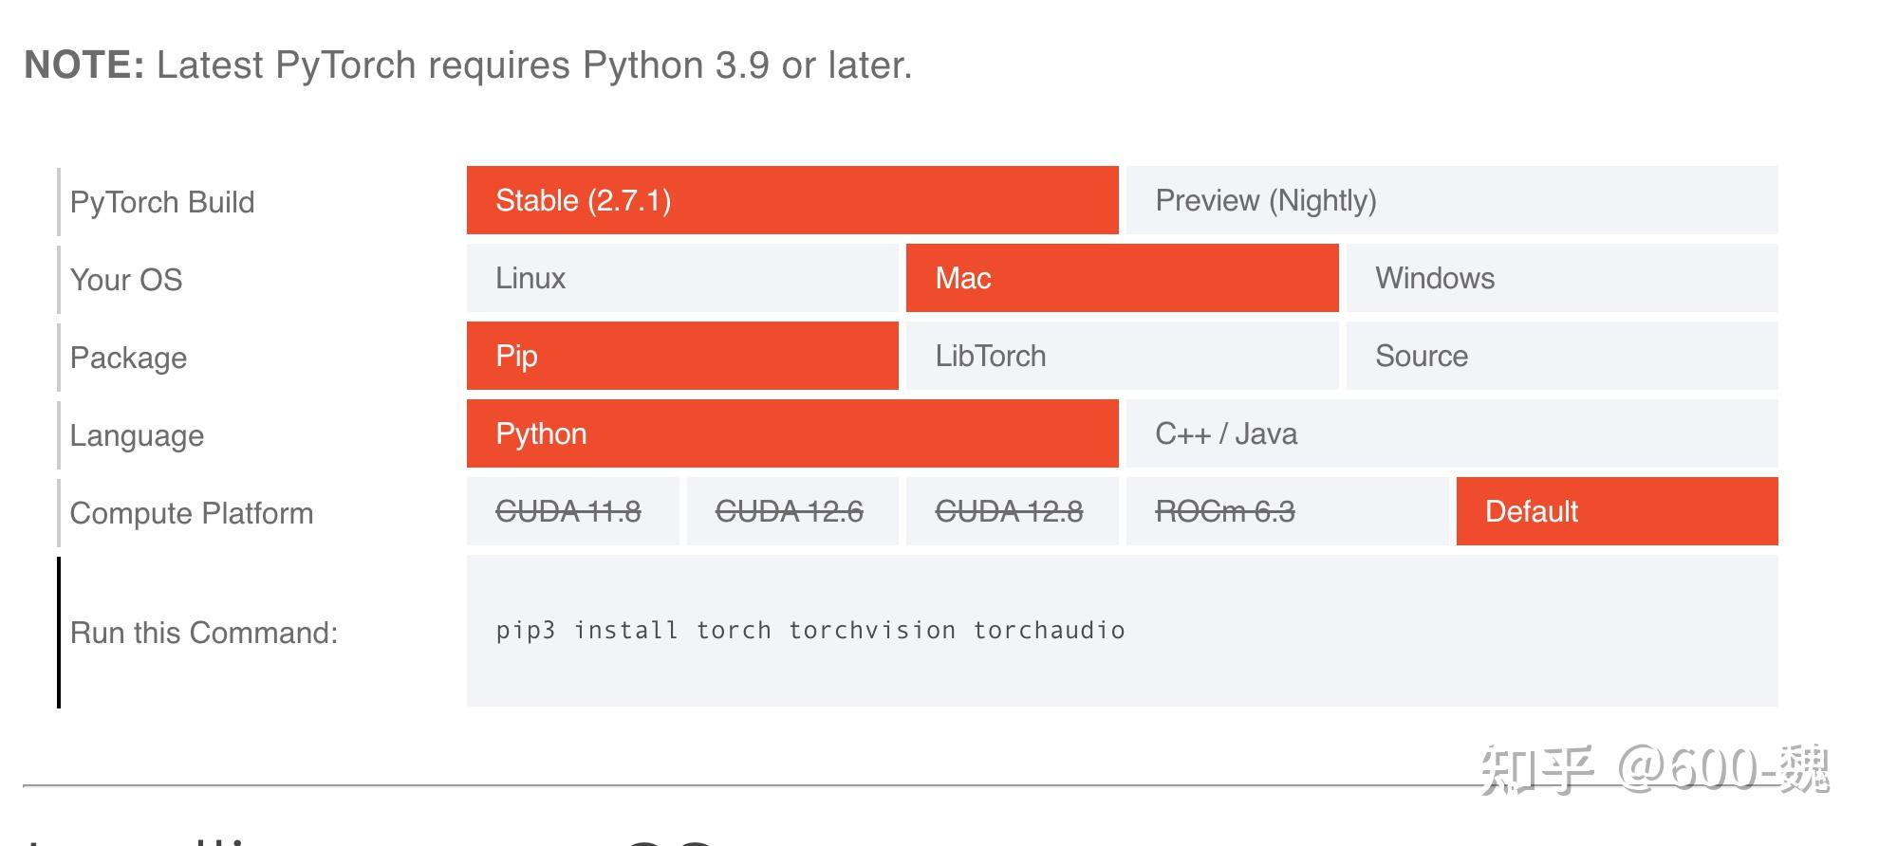Screen dimensions: 1879x846
Task: Choose Preview (Nightly) build
Action: 1451,200
